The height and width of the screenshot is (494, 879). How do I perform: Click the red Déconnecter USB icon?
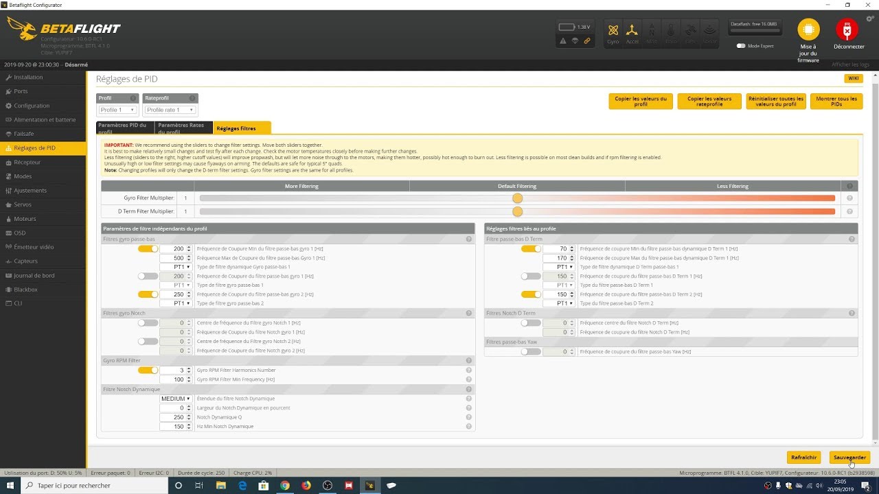coord(847,30)
